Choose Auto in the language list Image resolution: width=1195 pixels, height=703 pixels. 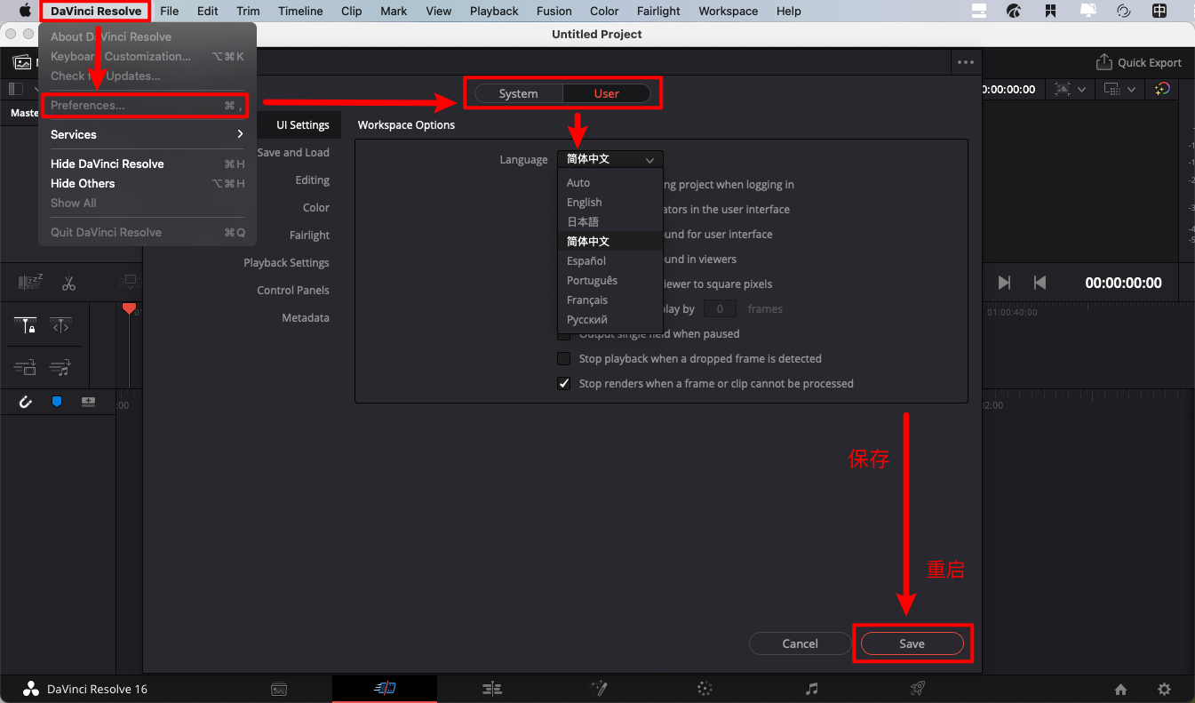610,182
